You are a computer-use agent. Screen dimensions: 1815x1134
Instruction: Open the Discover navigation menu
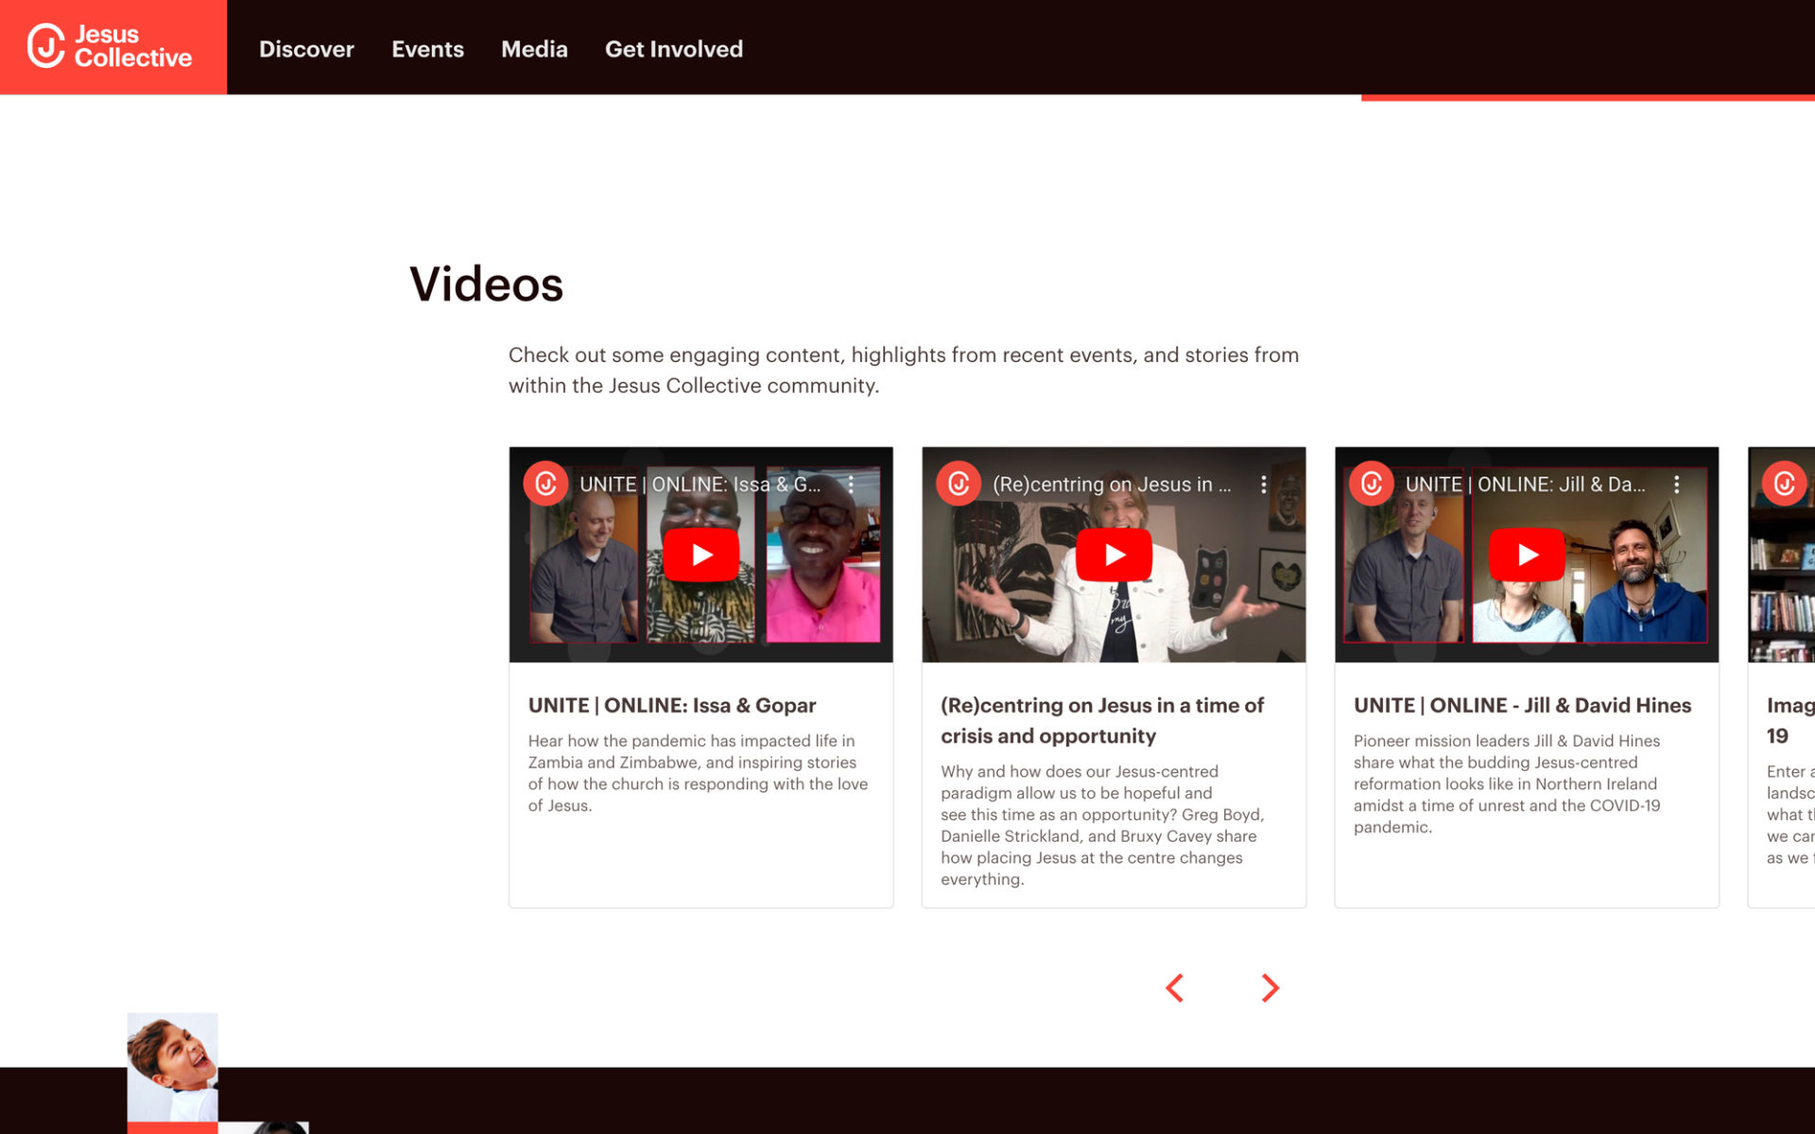pyautogui.click(x=305, y=48)
